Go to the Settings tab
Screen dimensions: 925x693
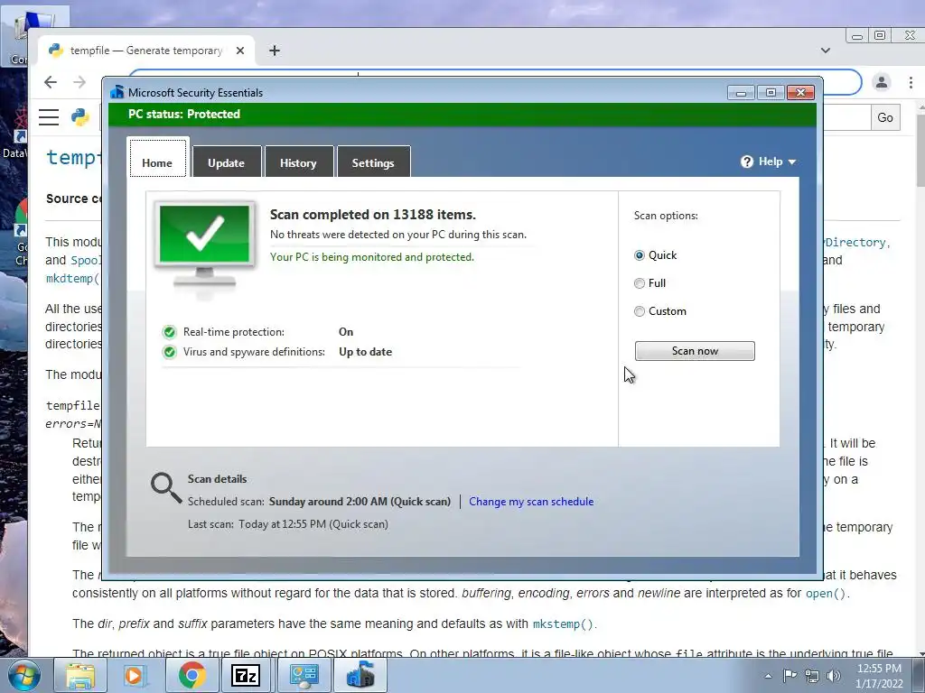[x=373, y=162]
